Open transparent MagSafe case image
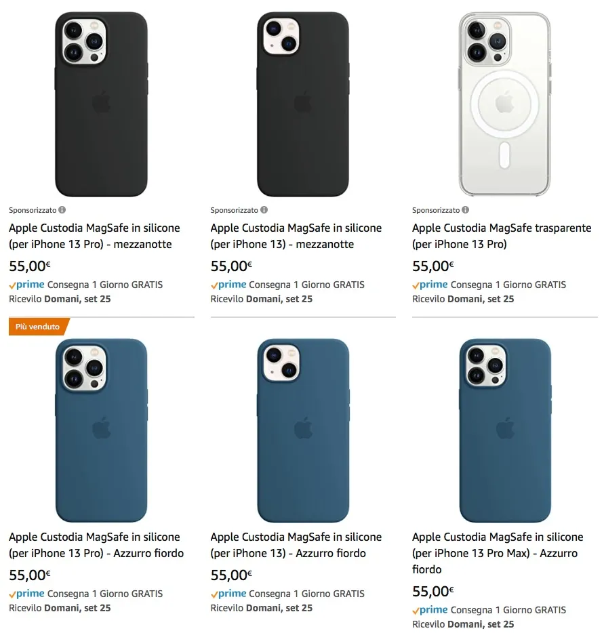This screenshot has width=604, height=635. click(x=504, y=104)
